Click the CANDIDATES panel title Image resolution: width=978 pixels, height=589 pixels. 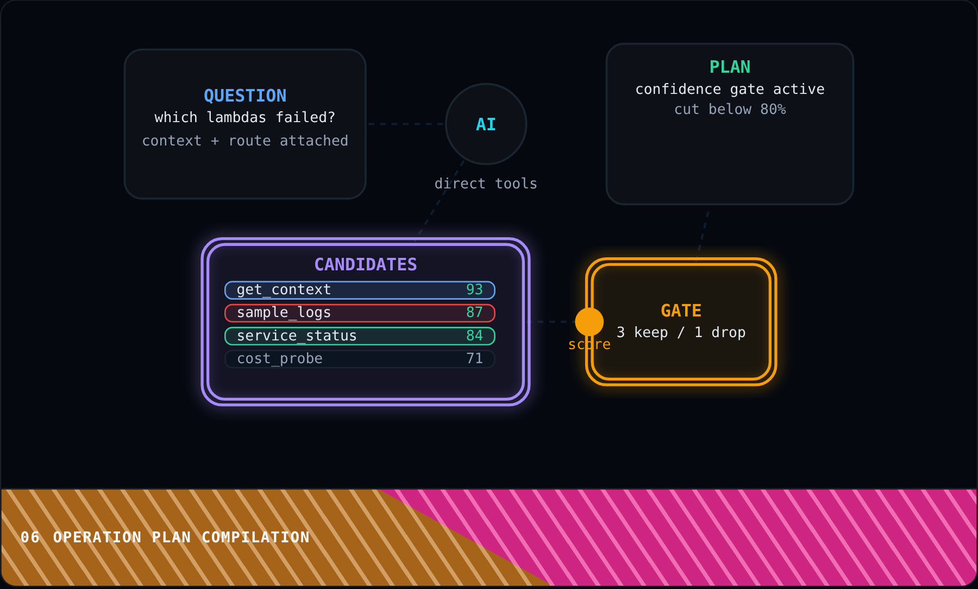tap(365, 264)
